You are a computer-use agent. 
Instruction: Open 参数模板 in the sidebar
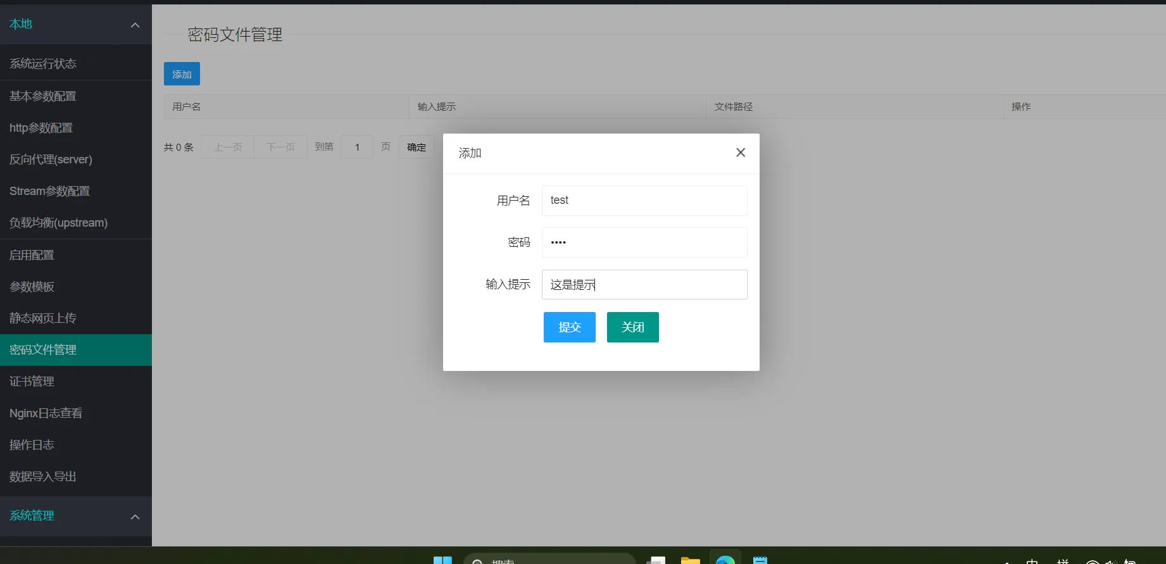(76, 287)
